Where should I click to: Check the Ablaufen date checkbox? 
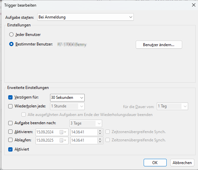(x=11, y=140)
